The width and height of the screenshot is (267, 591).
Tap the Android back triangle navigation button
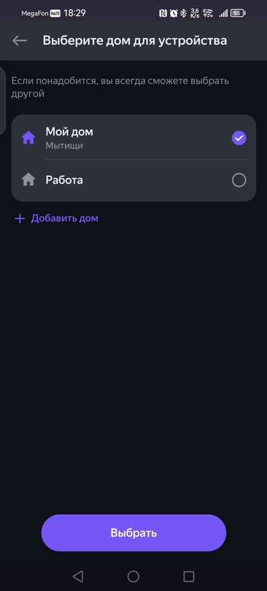pos(77,576)
